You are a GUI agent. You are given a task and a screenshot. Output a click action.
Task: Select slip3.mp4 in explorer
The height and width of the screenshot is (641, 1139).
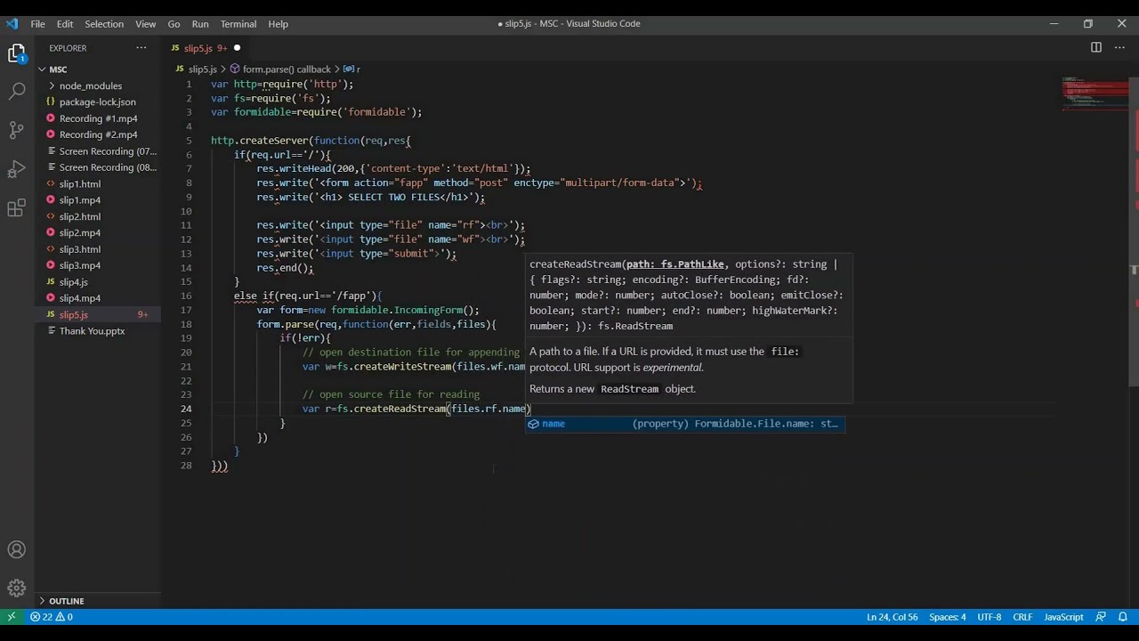98,265
